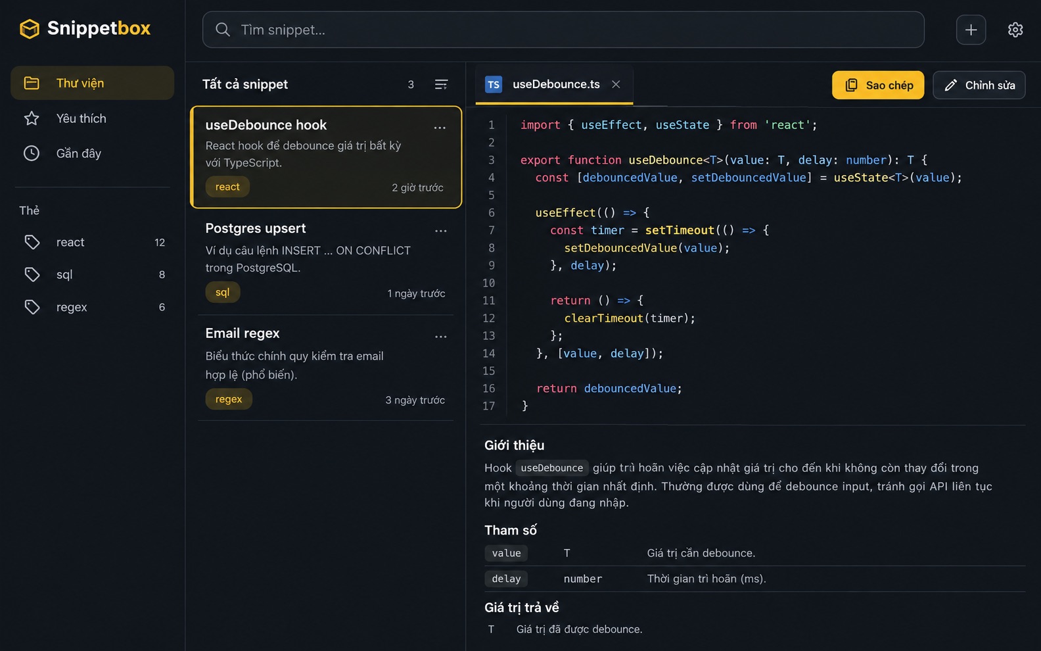Click the star icon for Yêu thích
This screenshot has height=651, width=1041.
[x=32, y=118]
